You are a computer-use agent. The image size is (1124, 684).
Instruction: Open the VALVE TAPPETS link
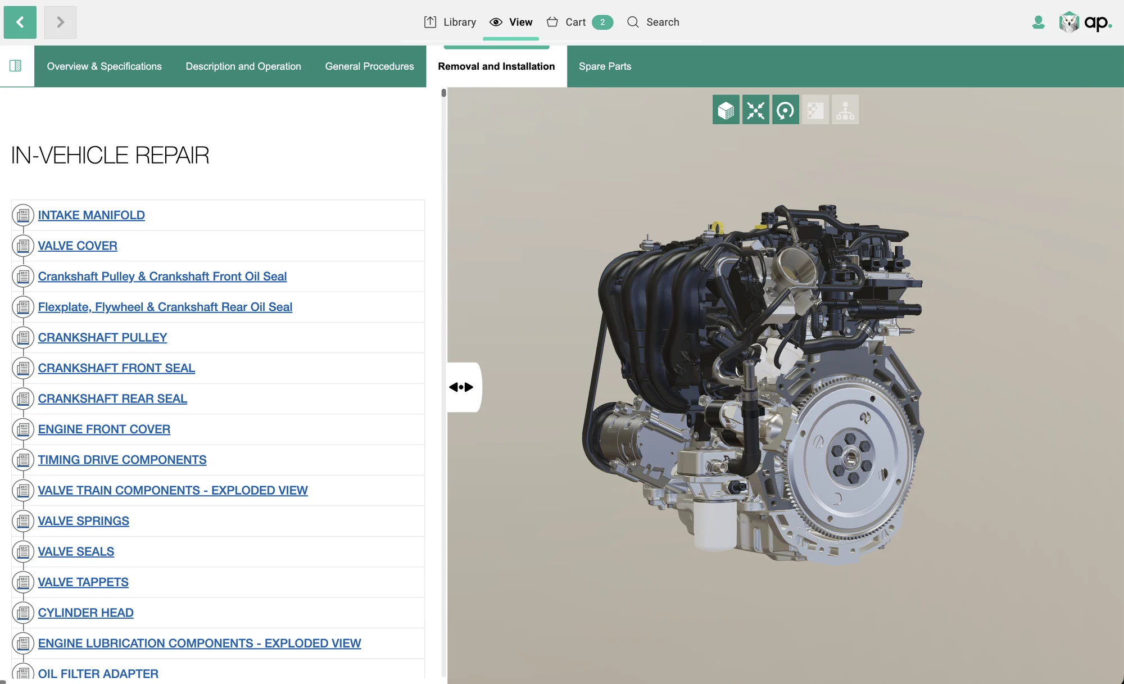(x=83, y=582)
